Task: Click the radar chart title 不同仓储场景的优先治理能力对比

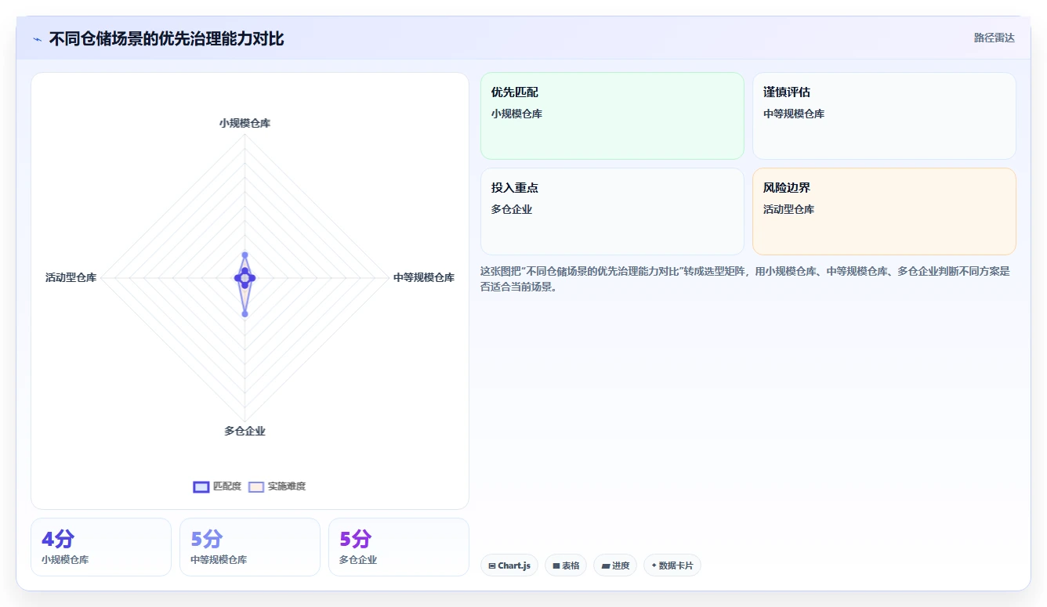Action: [166, 38]
